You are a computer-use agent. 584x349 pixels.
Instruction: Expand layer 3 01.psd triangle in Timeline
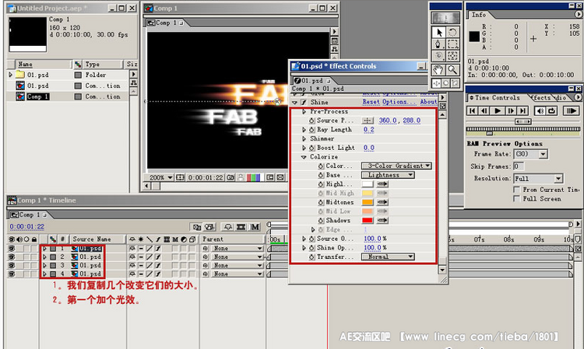point(44,265)
